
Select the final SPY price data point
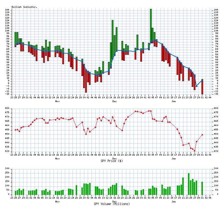coord(202,135)
